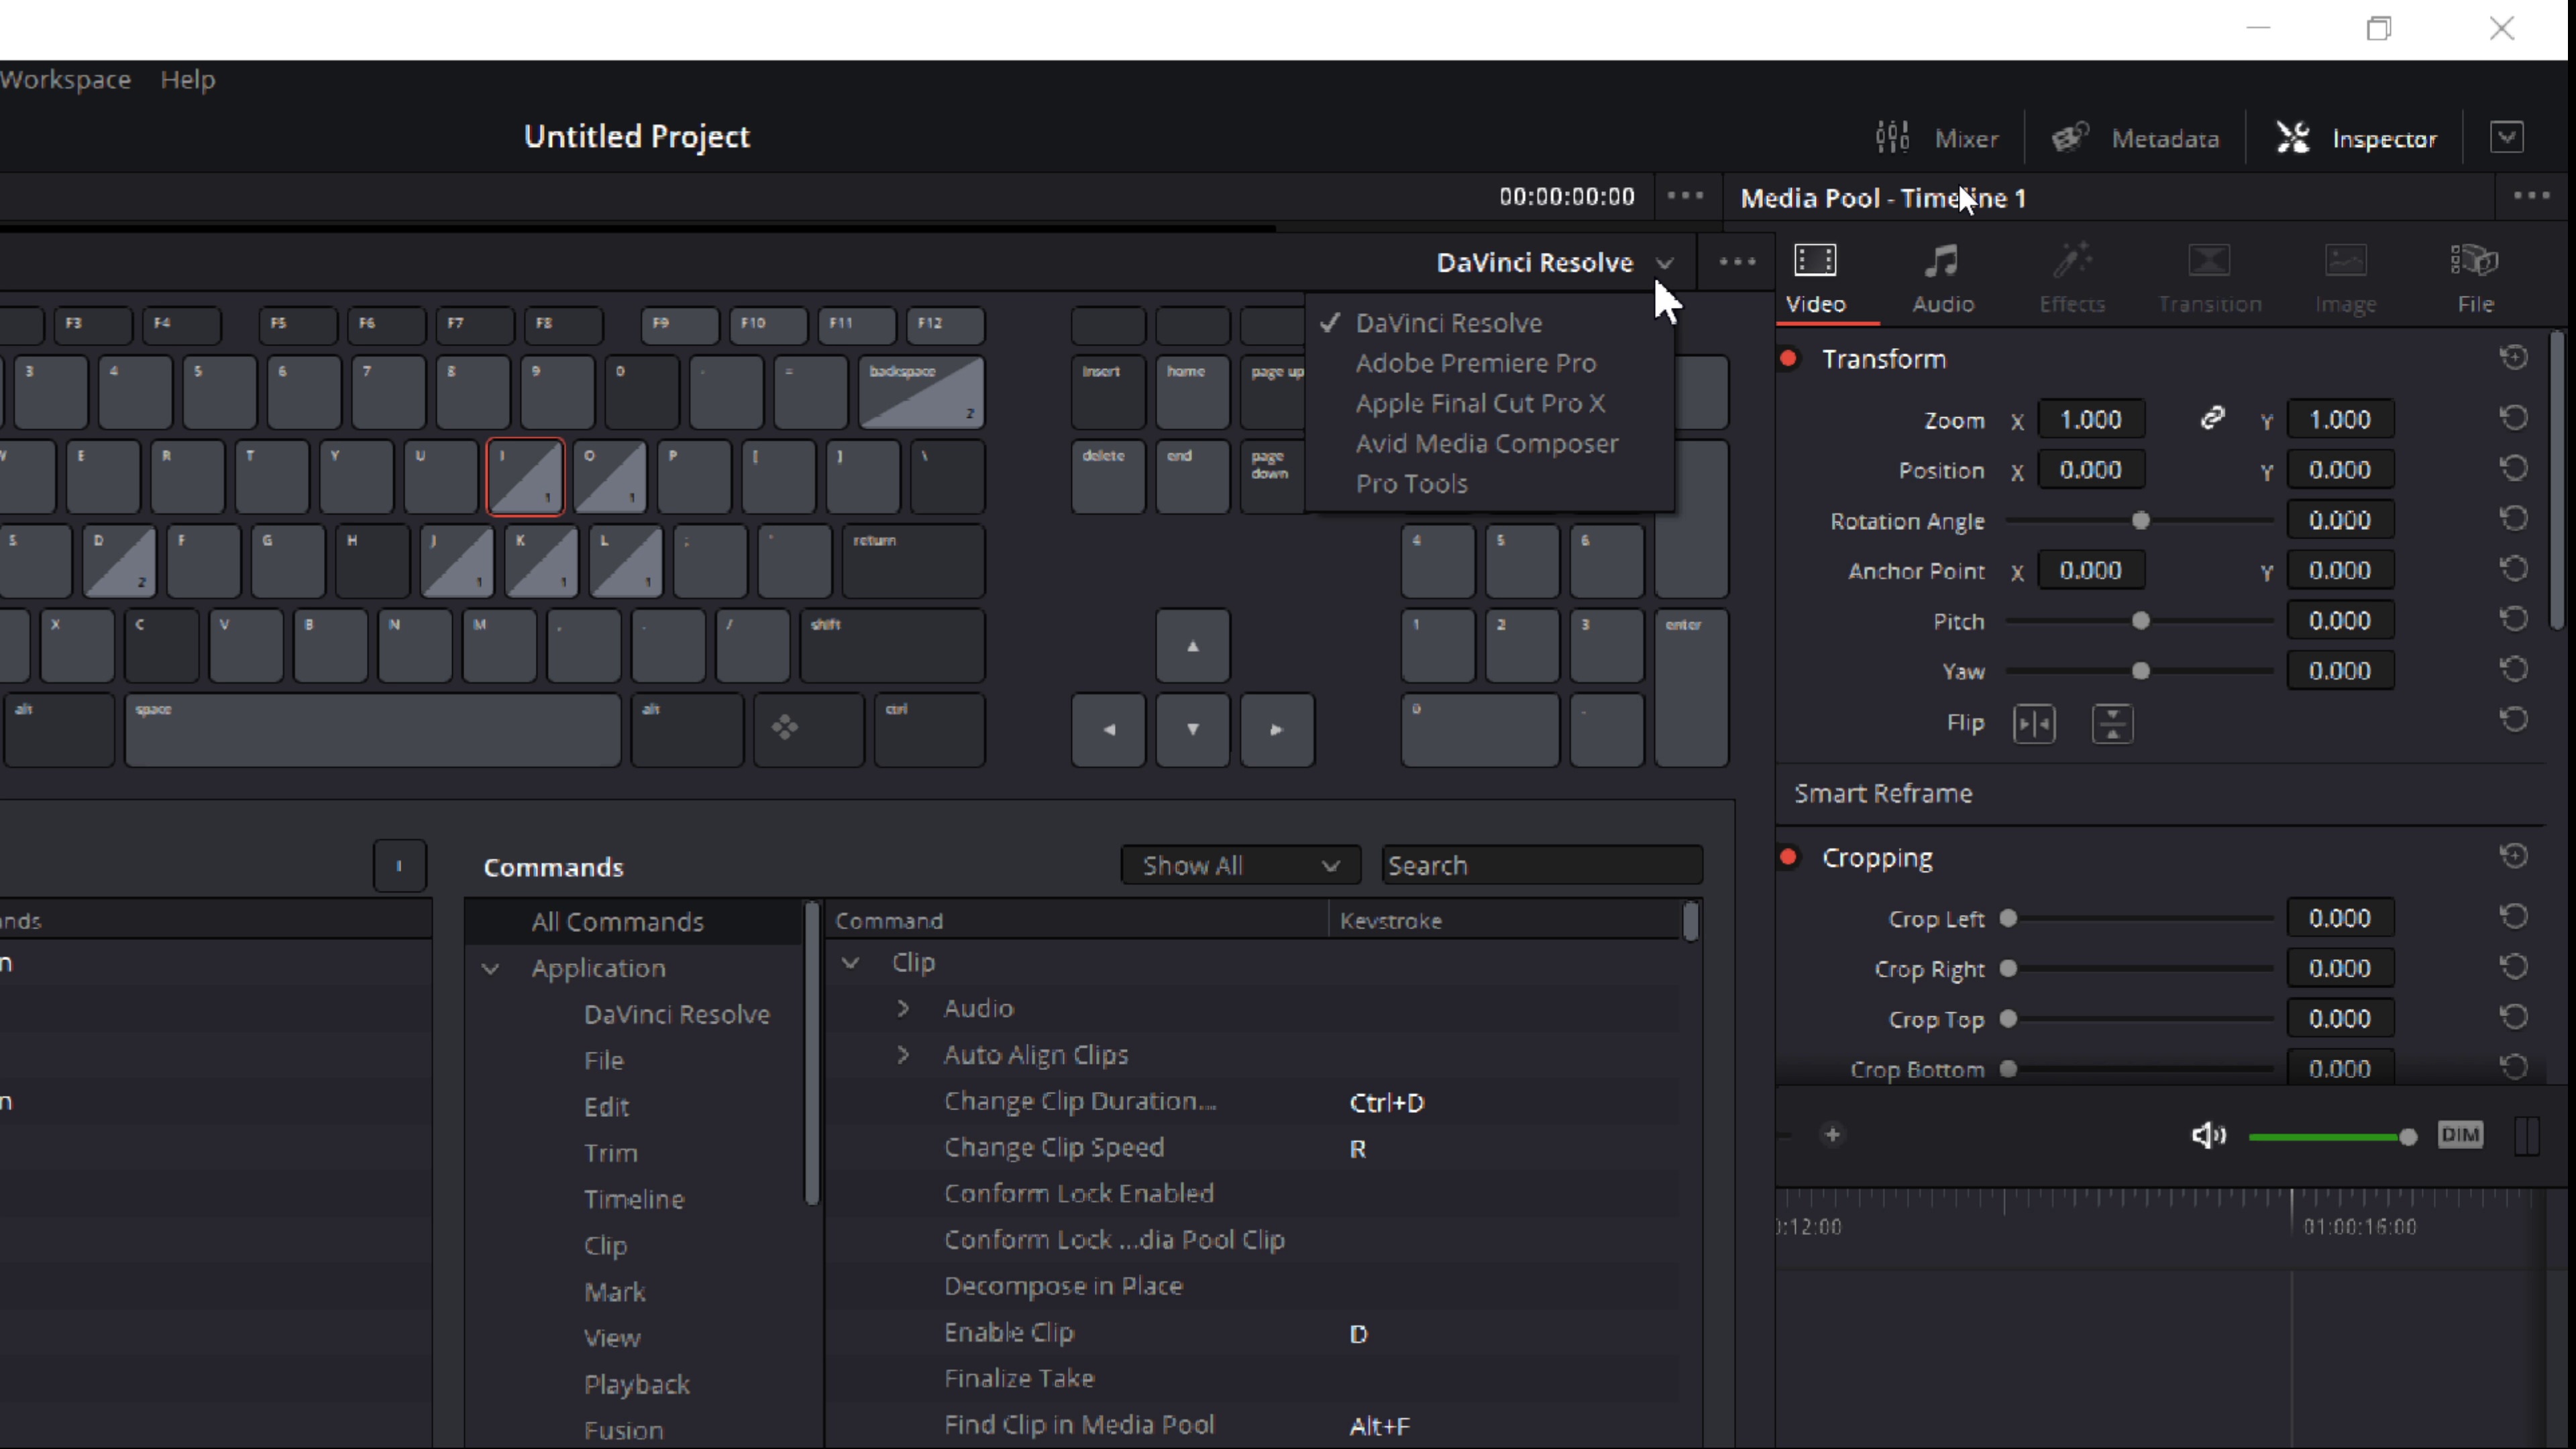
Task: Reset the Pitch value
Action: (x=2513, y=620)
